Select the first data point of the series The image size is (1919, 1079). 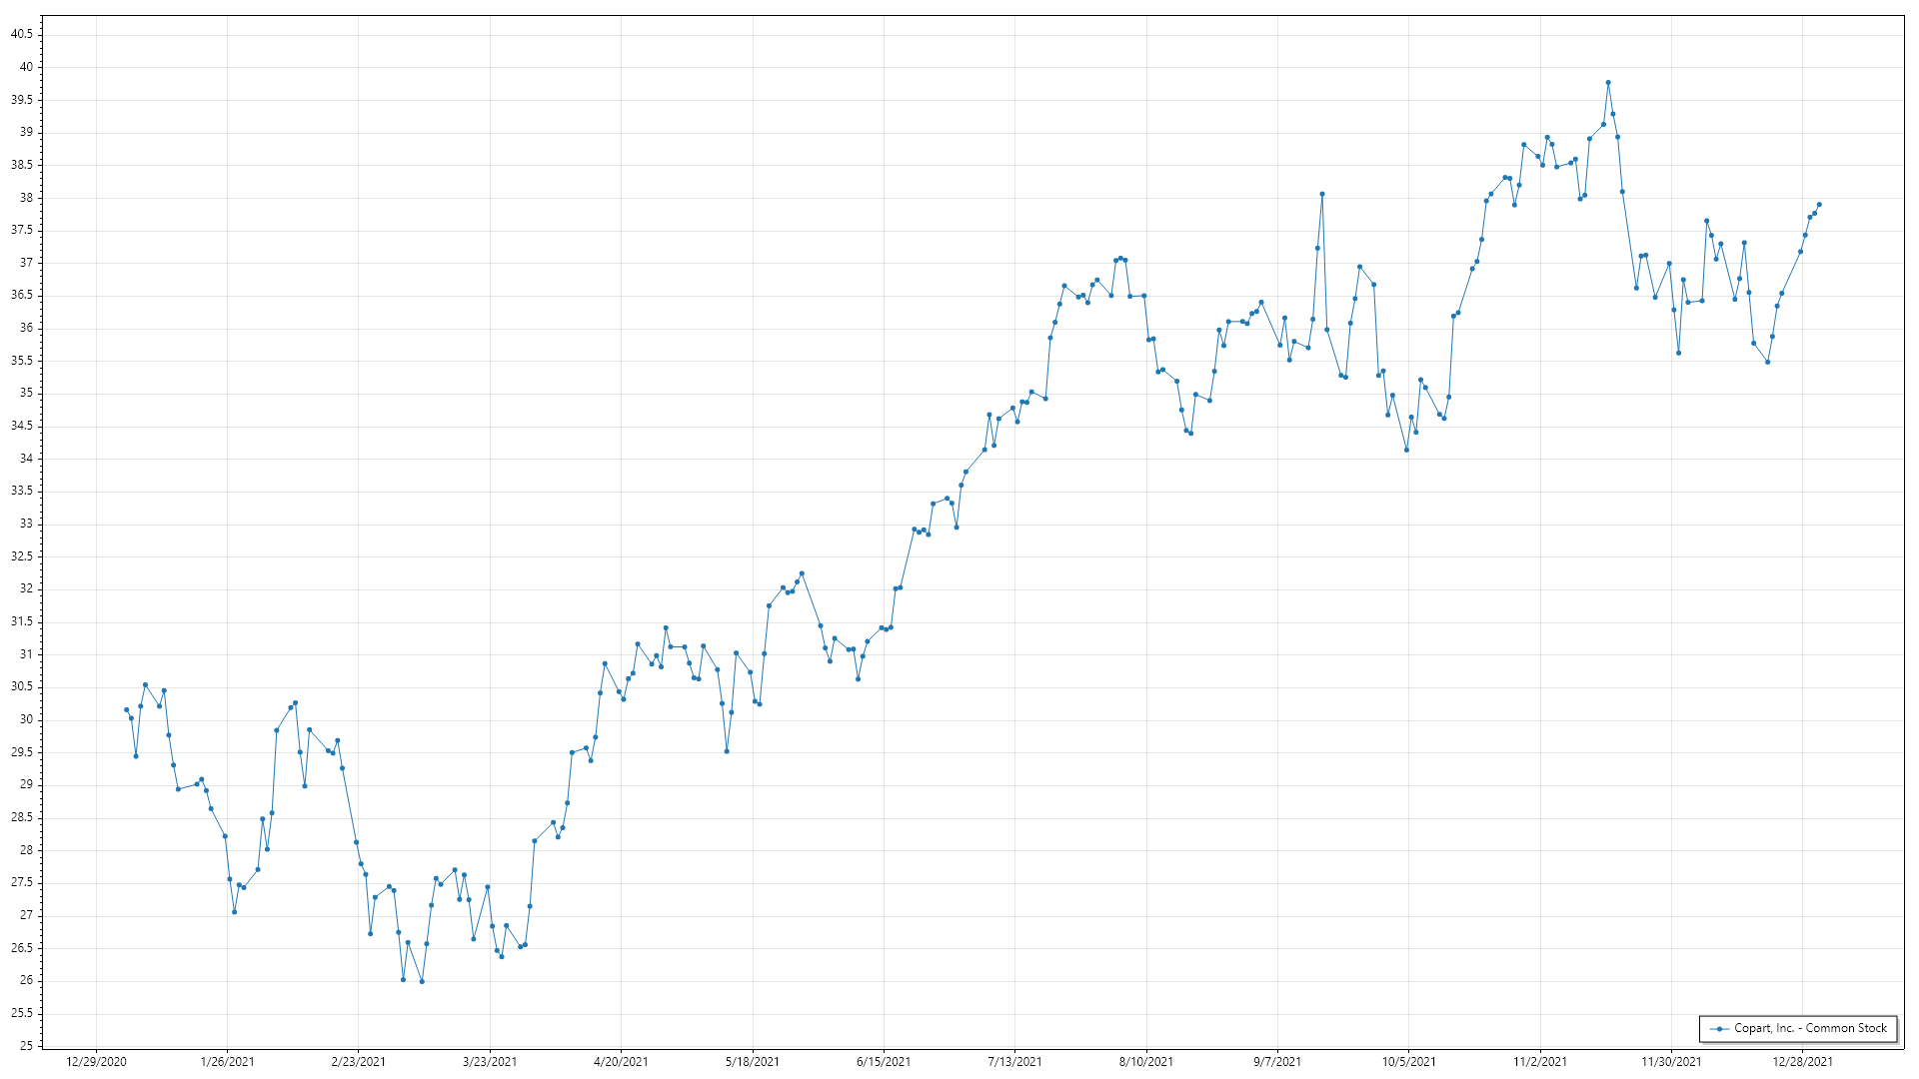(126, 709)
